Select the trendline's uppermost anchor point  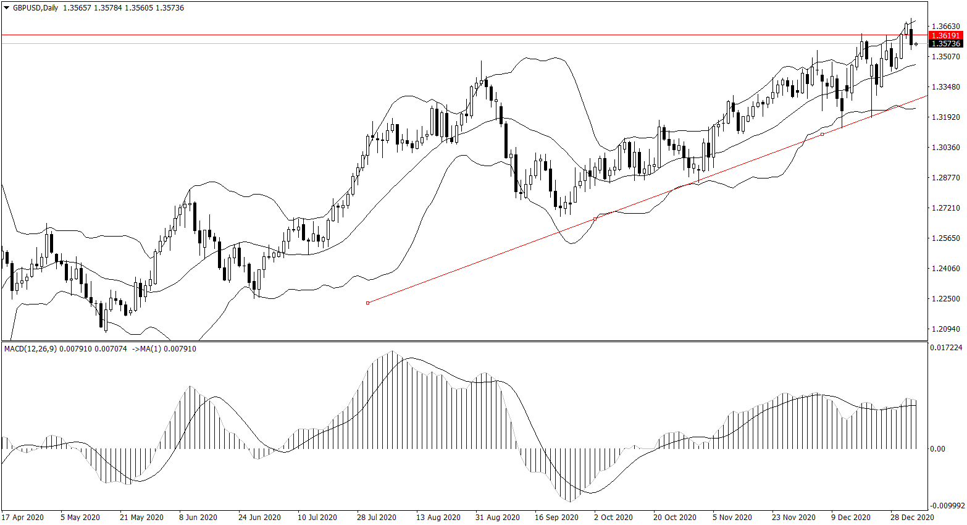click(x=822, y=134)
